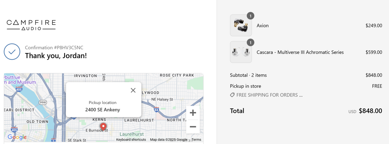This screenshot has width=389, height=144.
Task: Click the Campfire Audio logo
Action: 31,25
